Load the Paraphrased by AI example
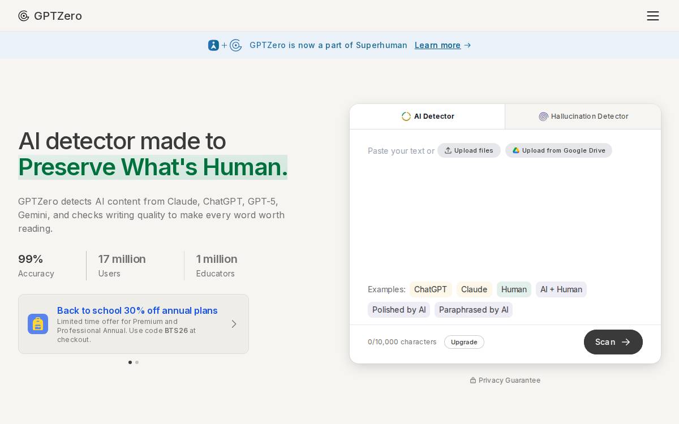 tap(474, 310)
